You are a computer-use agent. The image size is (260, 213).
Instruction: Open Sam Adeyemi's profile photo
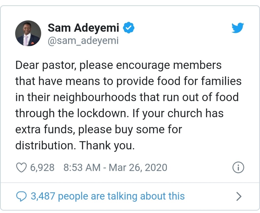pos(28,33)
